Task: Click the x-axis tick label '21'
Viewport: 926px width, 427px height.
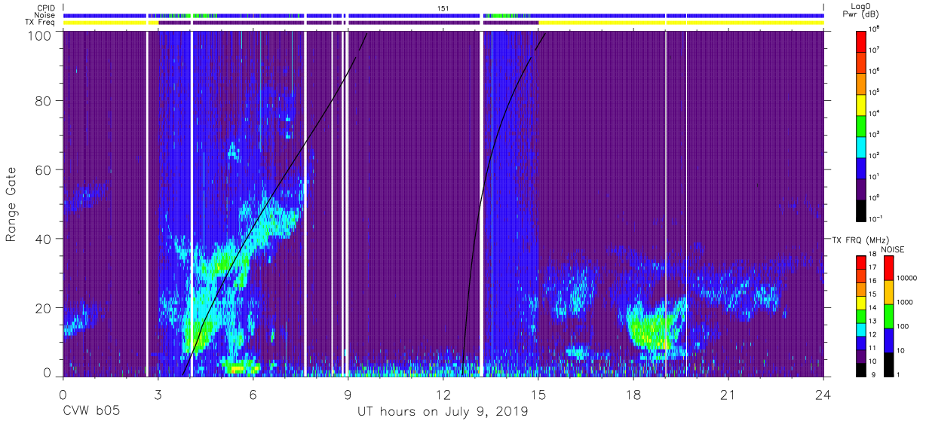Action: [x=728, y=394]
